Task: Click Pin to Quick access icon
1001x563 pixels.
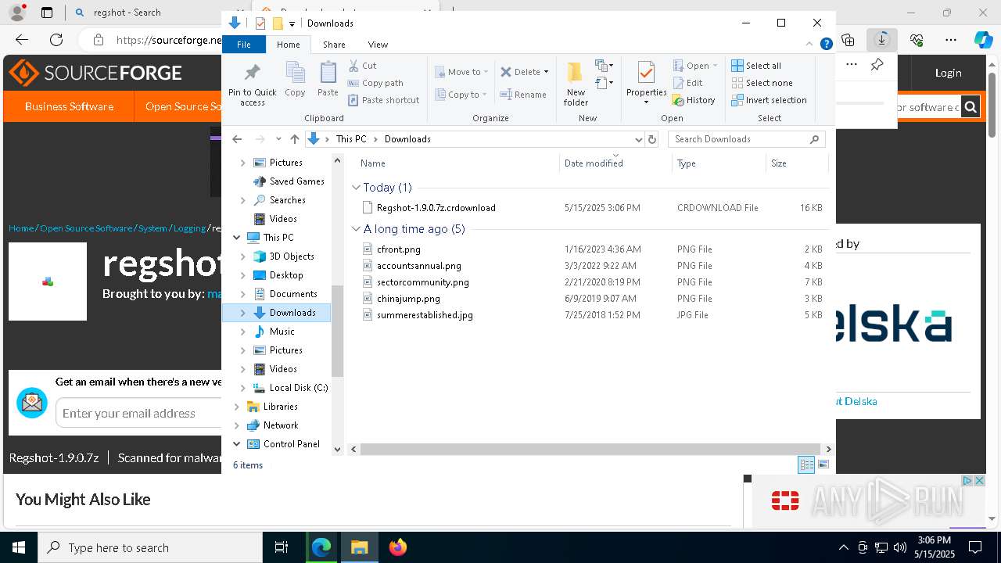Action: (252, 84)
